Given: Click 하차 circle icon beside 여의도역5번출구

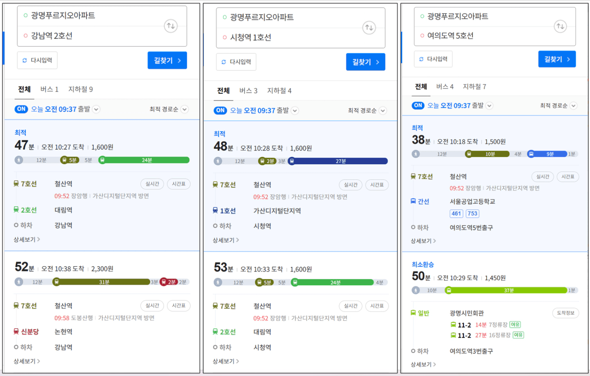Looking at the screenshot, I should 413,227.
